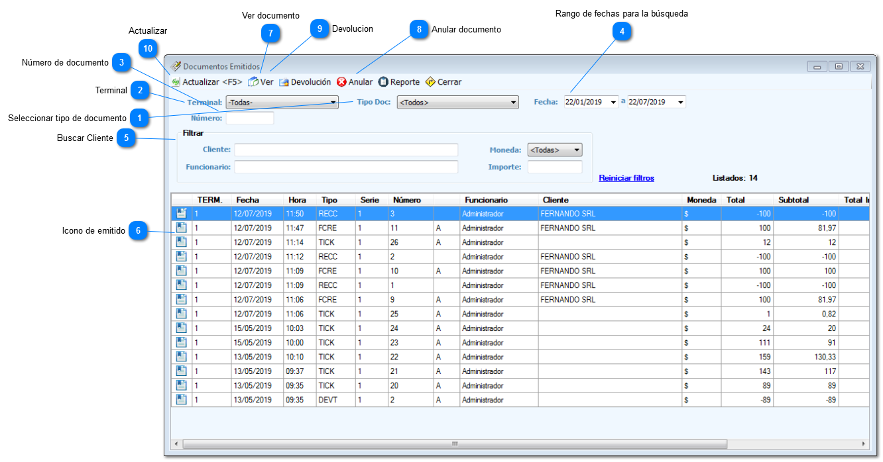Screen dimensions: 883x462
Task: Click emitted icon of RECC 11:09 row
Action: pyautogui.click(x=181, y=285)
